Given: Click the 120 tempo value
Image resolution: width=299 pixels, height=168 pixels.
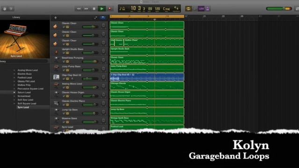Looking at the screenshot, I should [157, 9].
